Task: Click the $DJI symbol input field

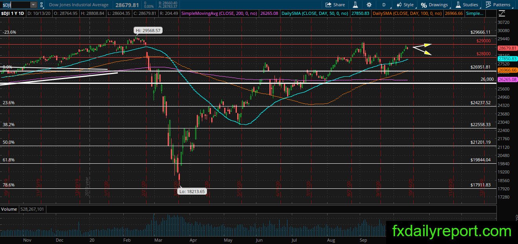Action: pos(15,5)
